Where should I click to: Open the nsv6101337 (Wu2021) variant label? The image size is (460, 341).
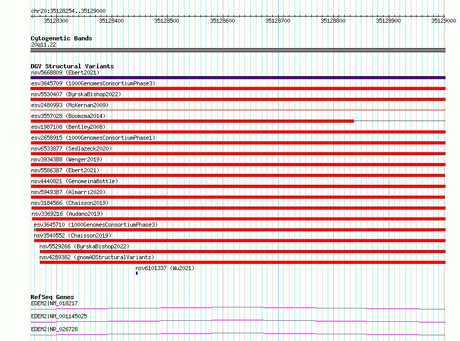165,268
